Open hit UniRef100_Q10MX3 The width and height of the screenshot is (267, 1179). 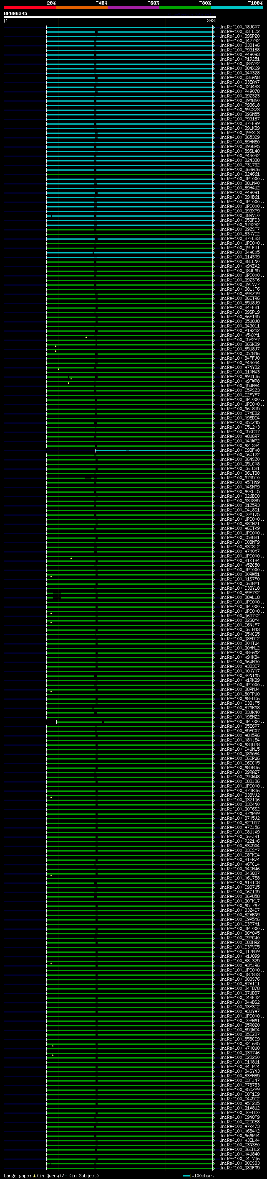click(239, 372)
